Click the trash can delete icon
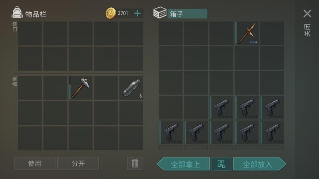The height and width of the screenshot is (179, 319). tap(135, 163)
